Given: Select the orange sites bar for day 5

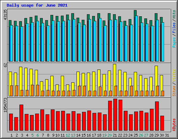Looking at the screenshot, I should (32, 90).
